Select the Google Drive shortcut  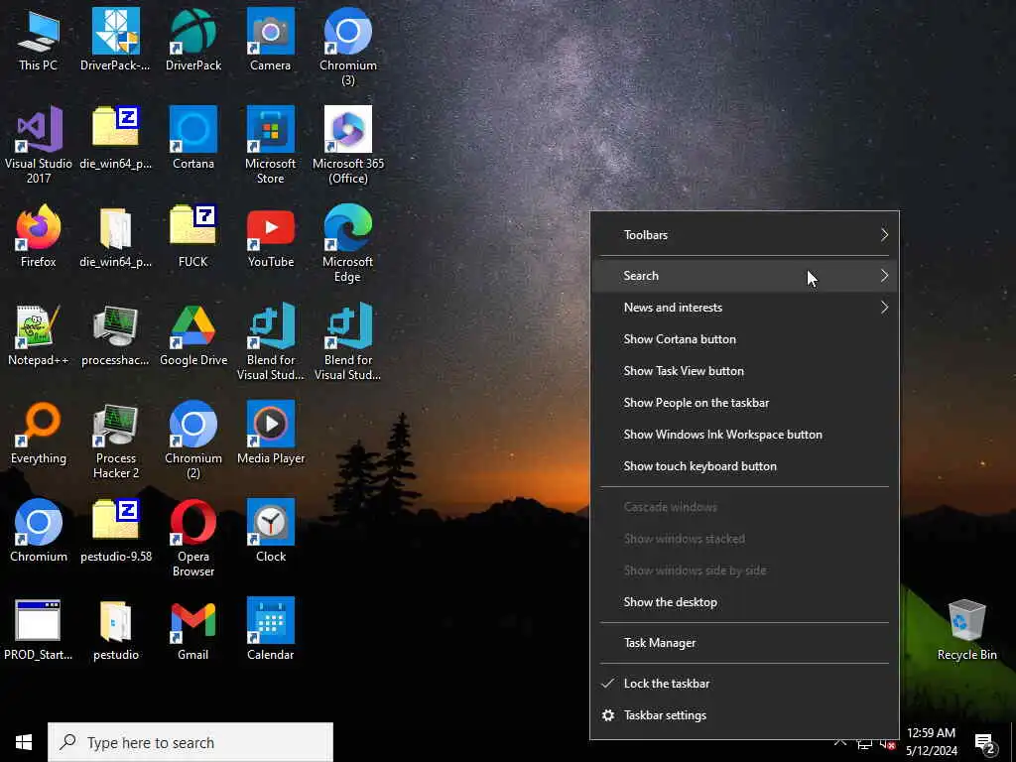(193, 335)
